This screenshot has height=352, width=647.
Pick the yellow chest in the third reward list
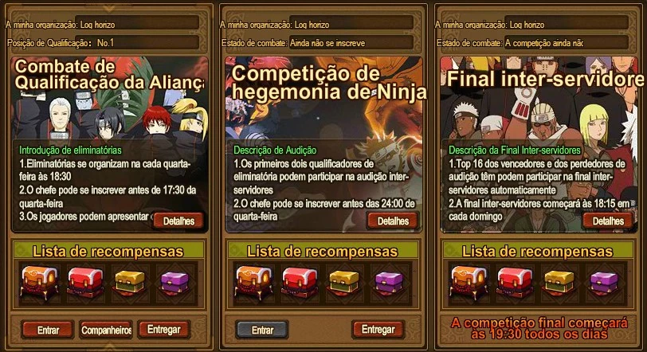pos(559,283)
